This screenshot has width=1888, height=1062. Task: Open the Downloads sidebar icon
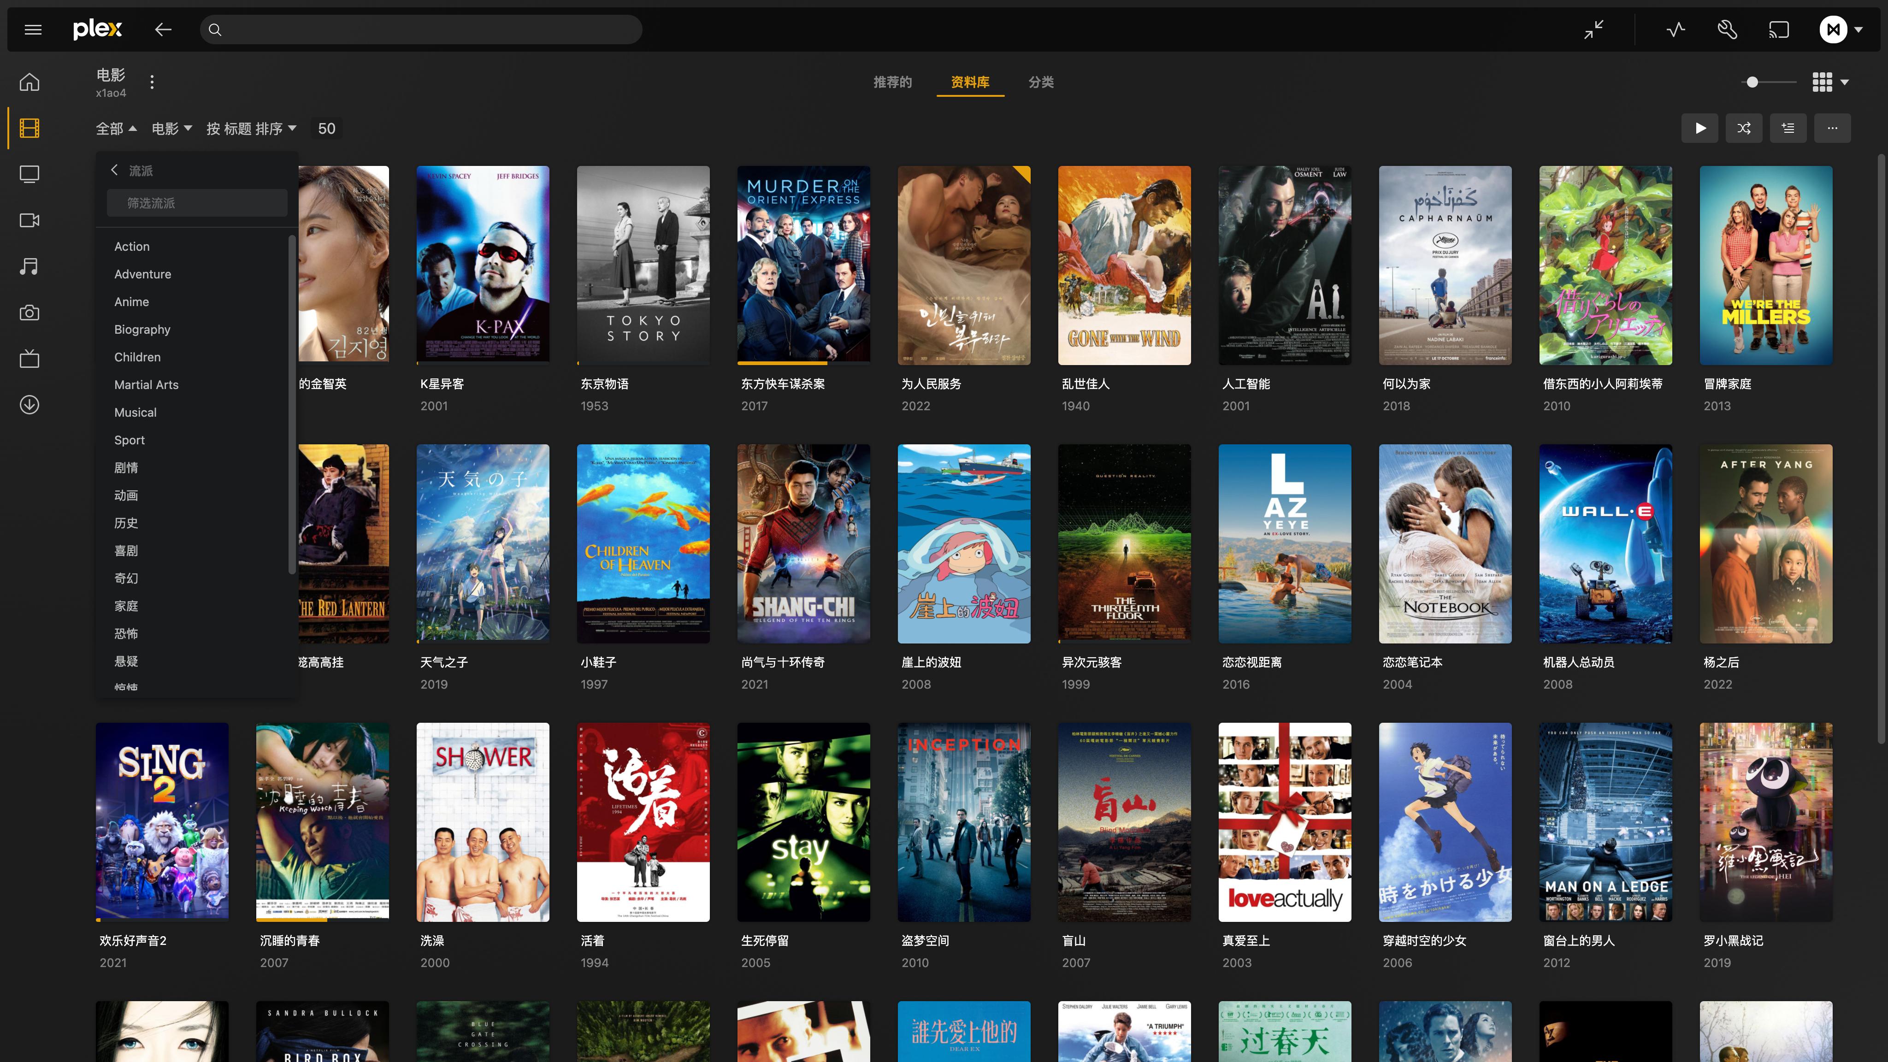click(x=29, y=405)
